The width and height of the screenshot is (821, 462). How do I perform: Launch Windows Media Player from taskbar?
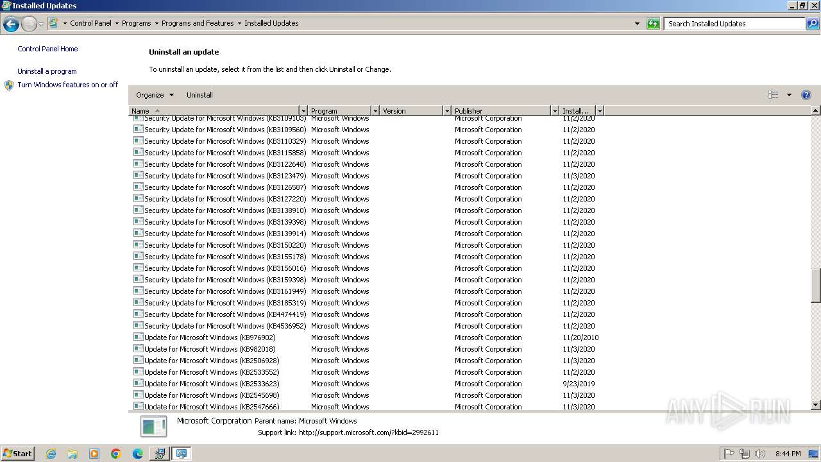coord(94,454)
